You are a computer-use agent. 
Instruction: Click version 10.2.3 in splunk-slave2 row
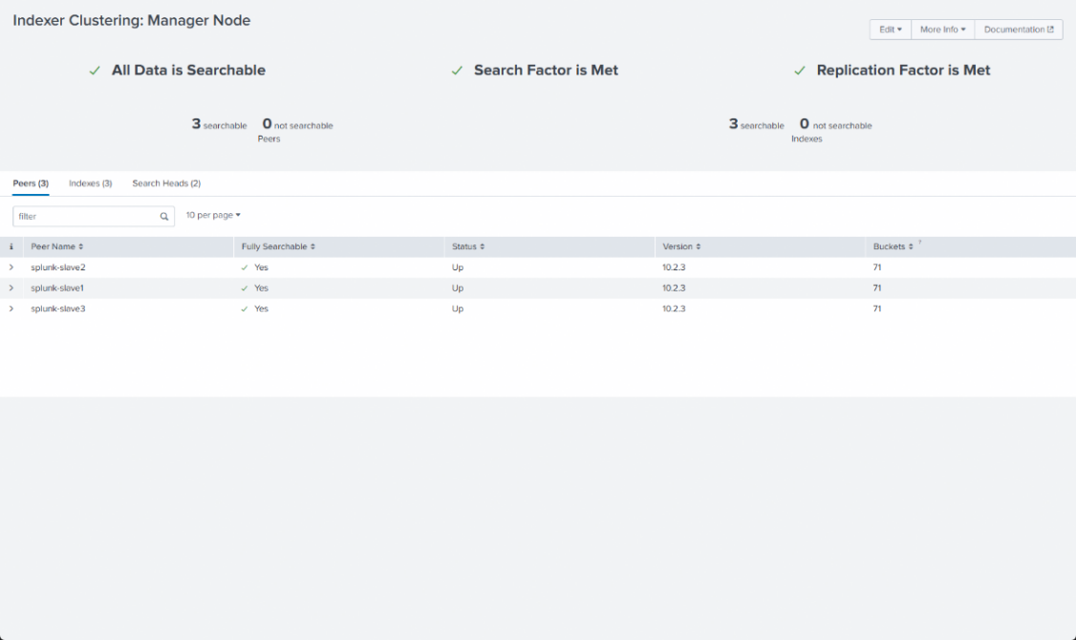674,267
